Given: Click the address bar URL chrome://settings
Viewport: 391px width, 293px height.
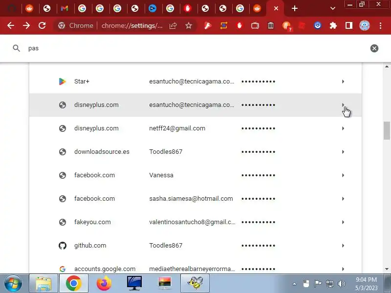Looking at the screenshot, I should pyautogui.click(x=132, y=25).
